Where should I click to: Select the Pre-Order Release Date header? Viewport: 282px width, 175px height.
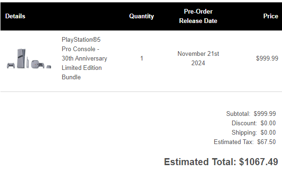point(198,16)
